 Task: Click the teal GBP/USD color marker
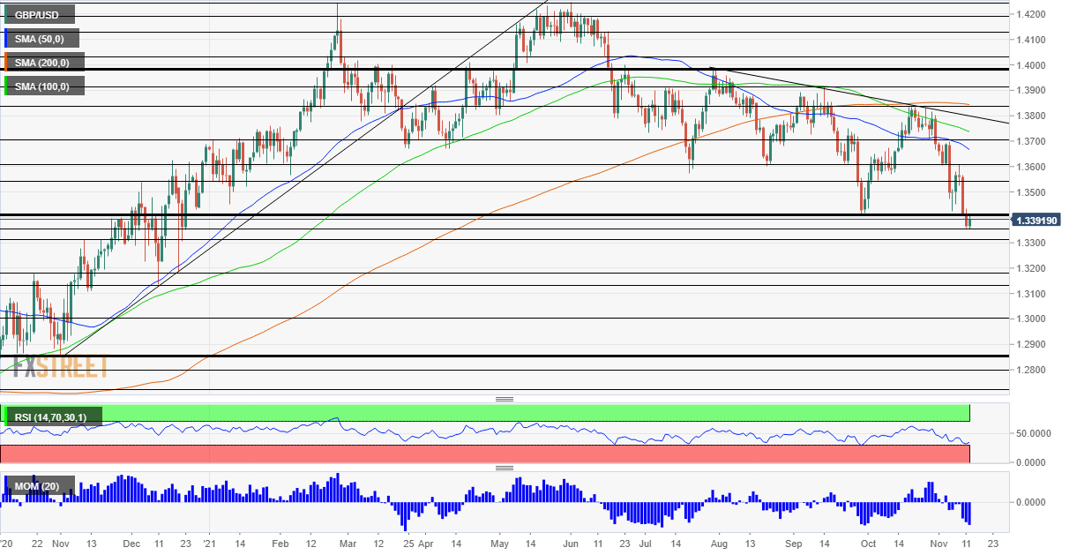coord(6,14)
